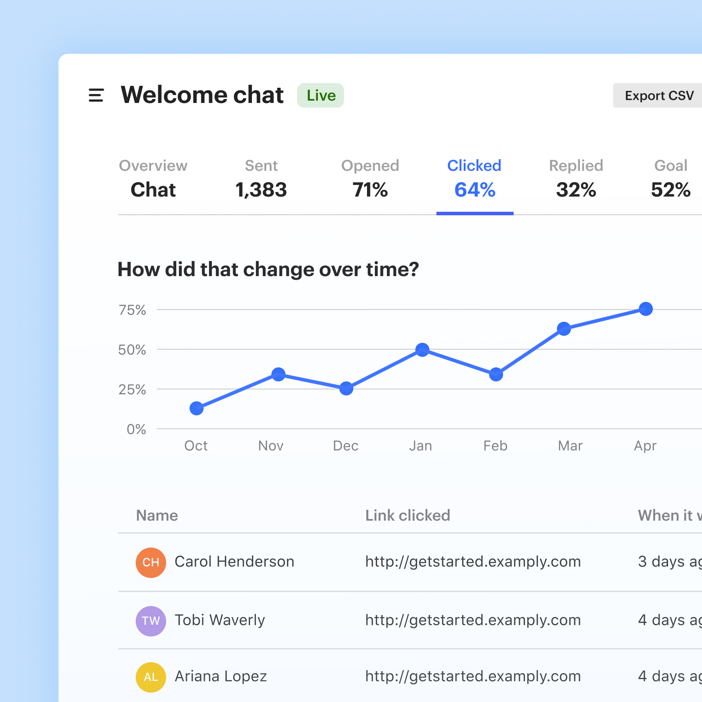702x702 pixels.
Task: Select the Clicked 64% tab
Action: coord(475,179)
